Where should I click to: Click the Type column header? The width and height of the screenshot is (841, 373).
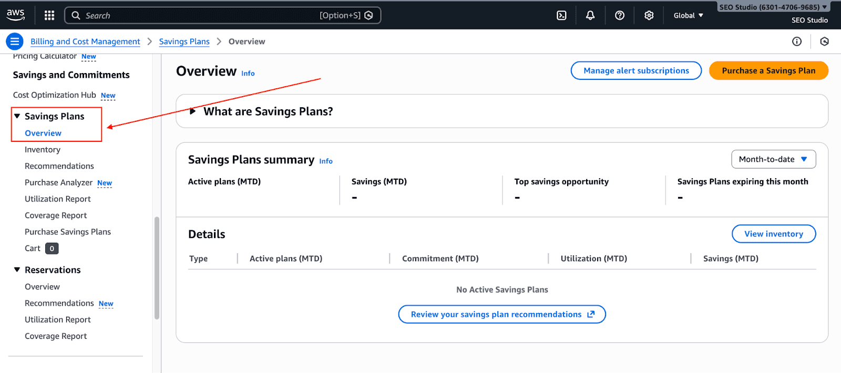(199, 258)
